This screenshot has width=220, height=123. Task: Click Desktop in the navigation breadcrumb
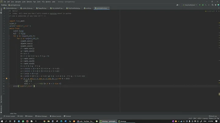(x=4, y=5)
